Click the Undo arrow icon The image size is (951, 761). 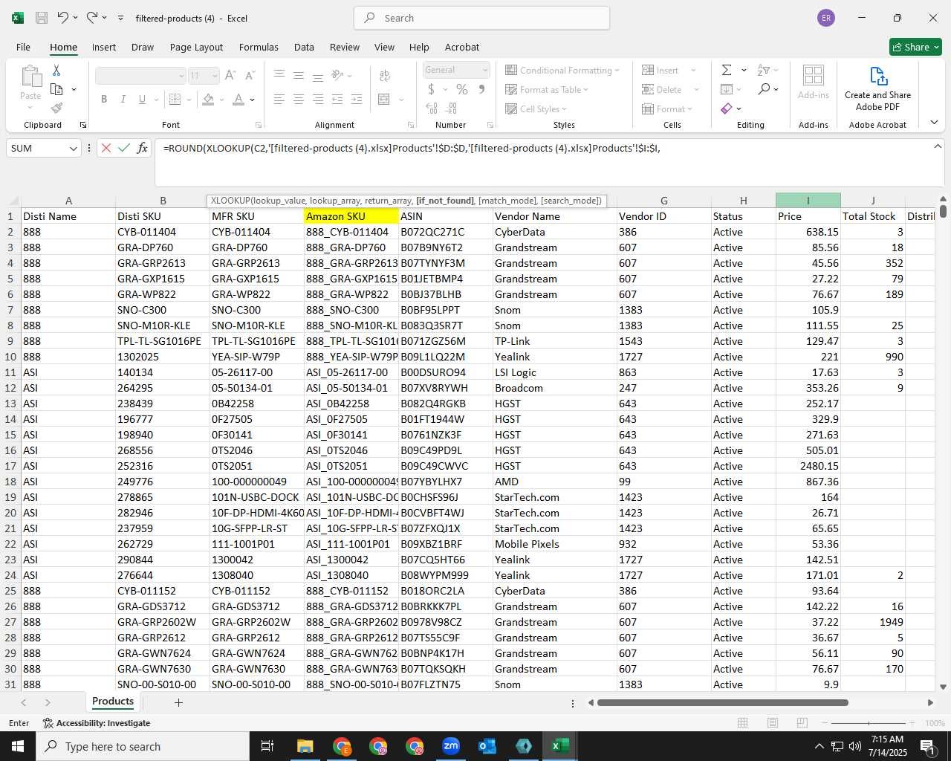click(63, 18)
